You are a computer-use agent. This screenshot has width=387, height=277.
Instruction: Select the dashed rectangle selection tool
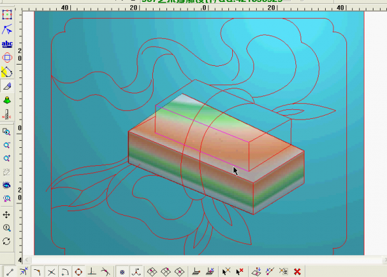[x=7, y=15]
